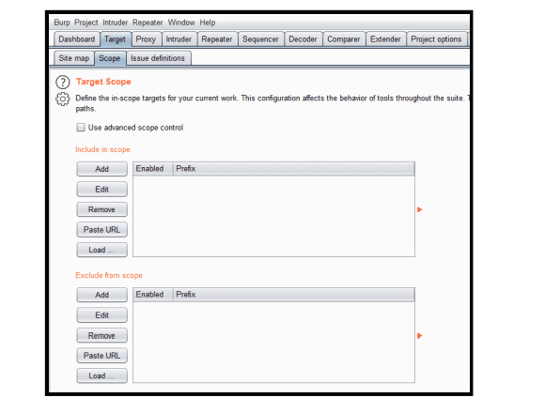
Task: Expand the Exclude from scope orange arrow
Action: [x=419, y=336]
